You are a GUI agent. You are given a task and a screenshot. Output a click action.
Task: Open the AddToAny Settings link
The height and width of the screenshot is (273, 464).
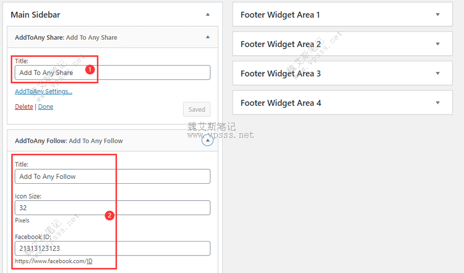[43, 91]
